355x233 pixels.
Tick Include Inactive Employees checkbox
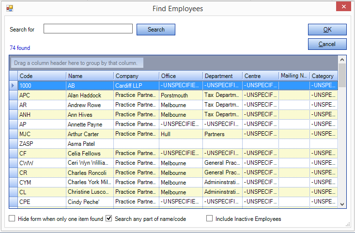(x=209, y=218)
